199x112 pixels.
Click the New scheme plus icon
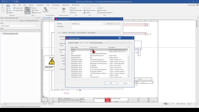coord(105,24)
